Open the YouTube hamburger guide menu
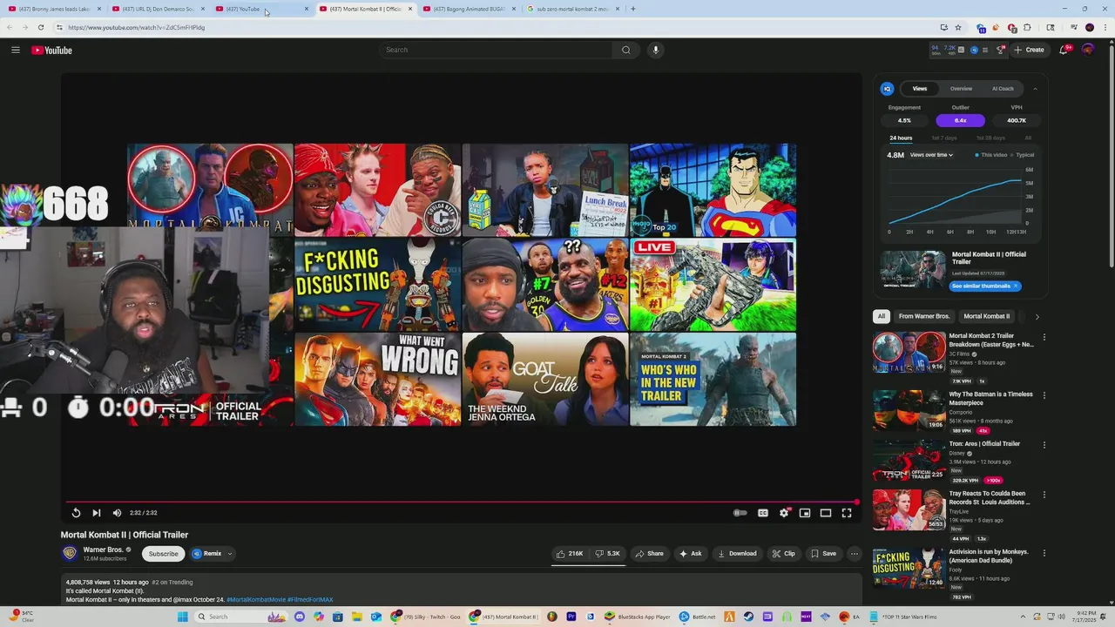 (x=16, y=50)
